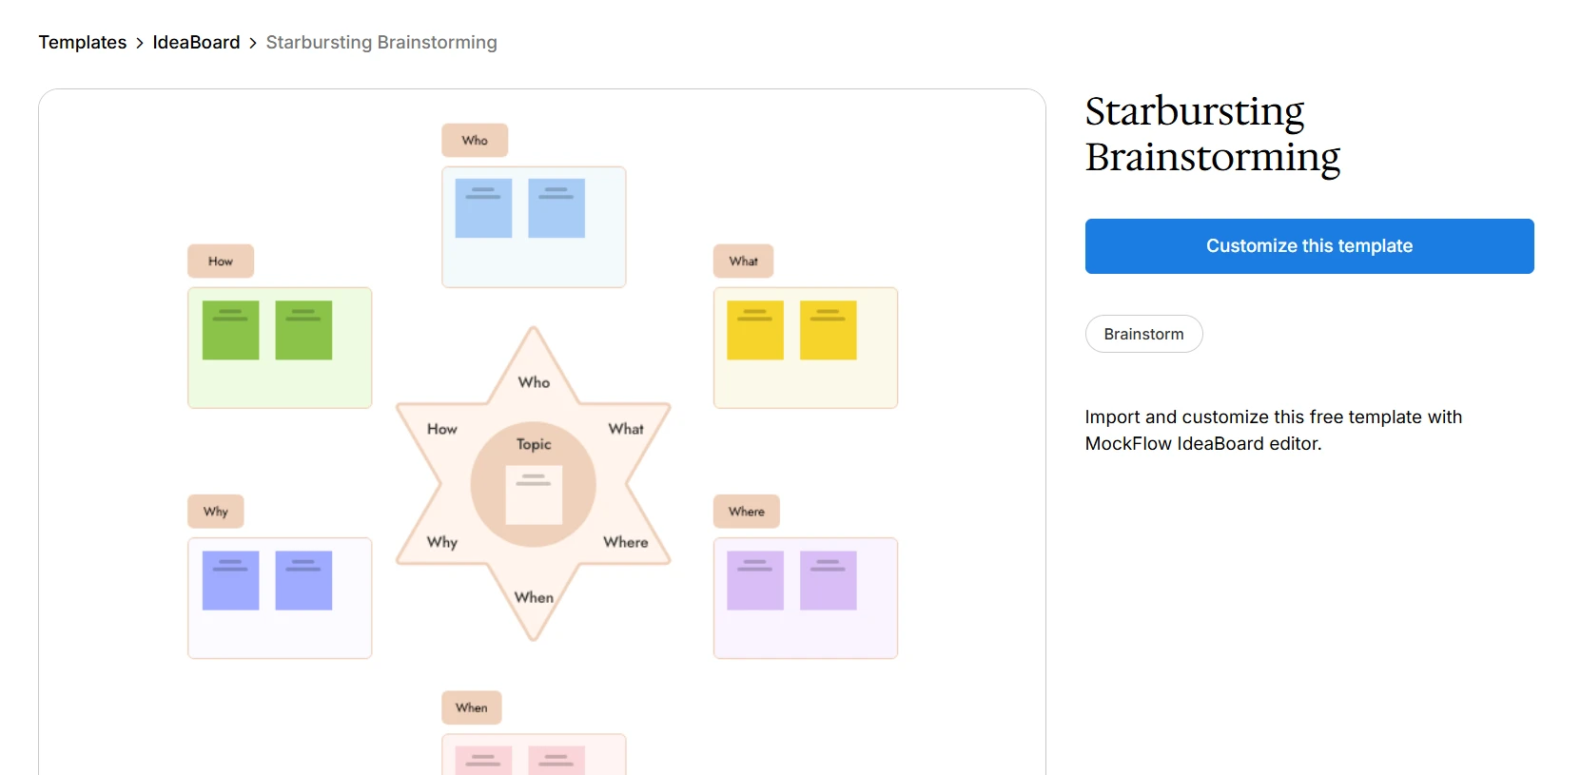Navigate to Templates via breadcrumb

82,42
